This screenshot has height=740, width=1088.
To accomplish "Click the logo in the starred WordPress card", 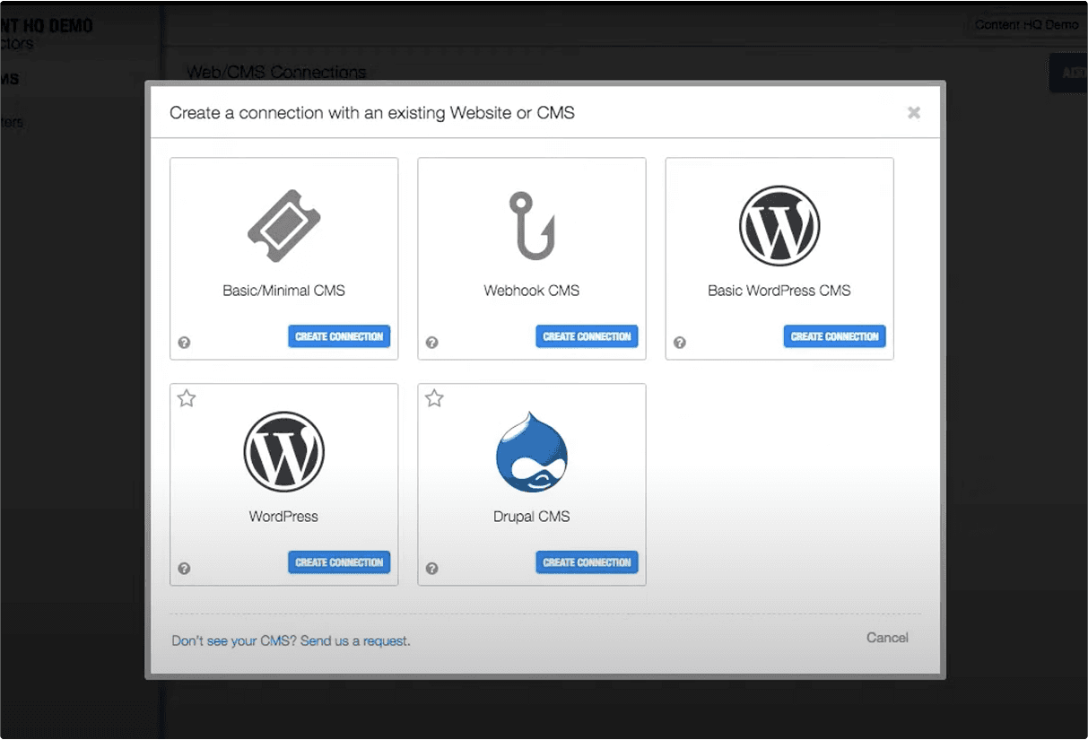I will point(283,452).
